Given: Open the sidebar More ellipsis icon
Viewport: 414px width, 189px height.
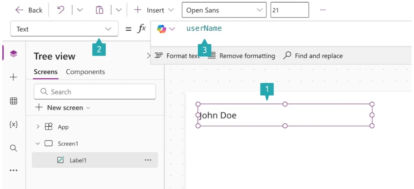Looking at the screenshot, I should tap(13, 170).
